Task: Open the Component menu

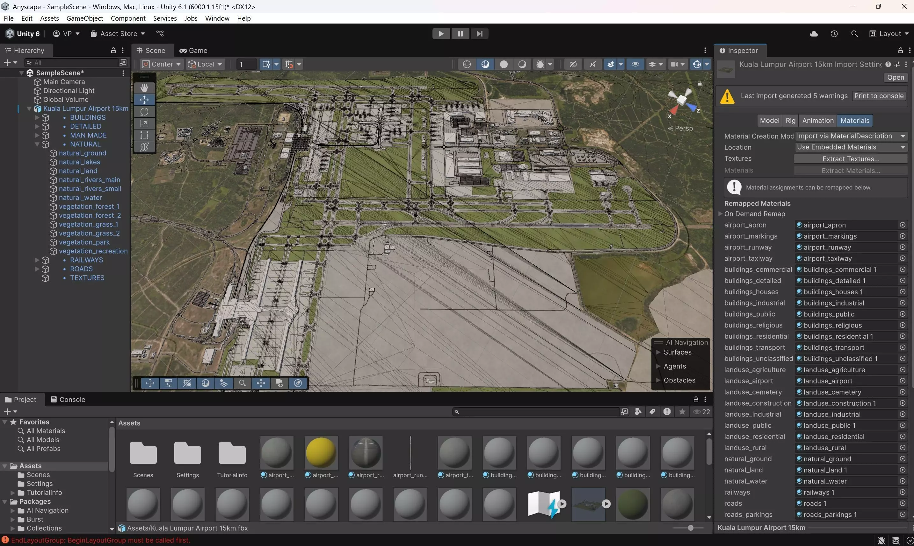Action: point(128,18)
